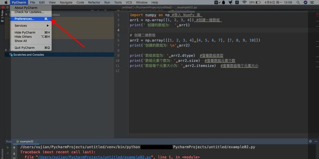Open the View menu
Screen dimensions: 319x159
[52, 2]
